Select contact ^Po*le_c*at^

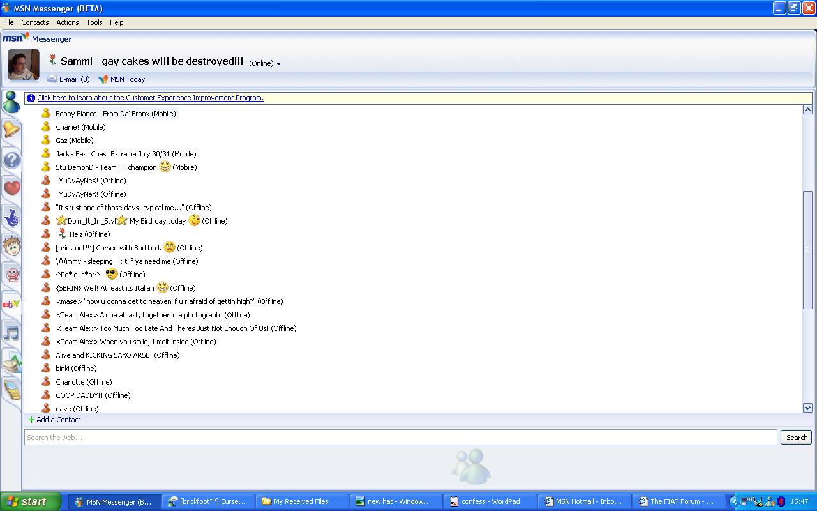[100, 275]
